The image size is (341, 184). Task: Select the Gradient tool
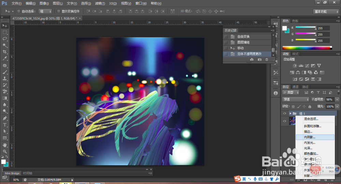click(x=4, y=98)
